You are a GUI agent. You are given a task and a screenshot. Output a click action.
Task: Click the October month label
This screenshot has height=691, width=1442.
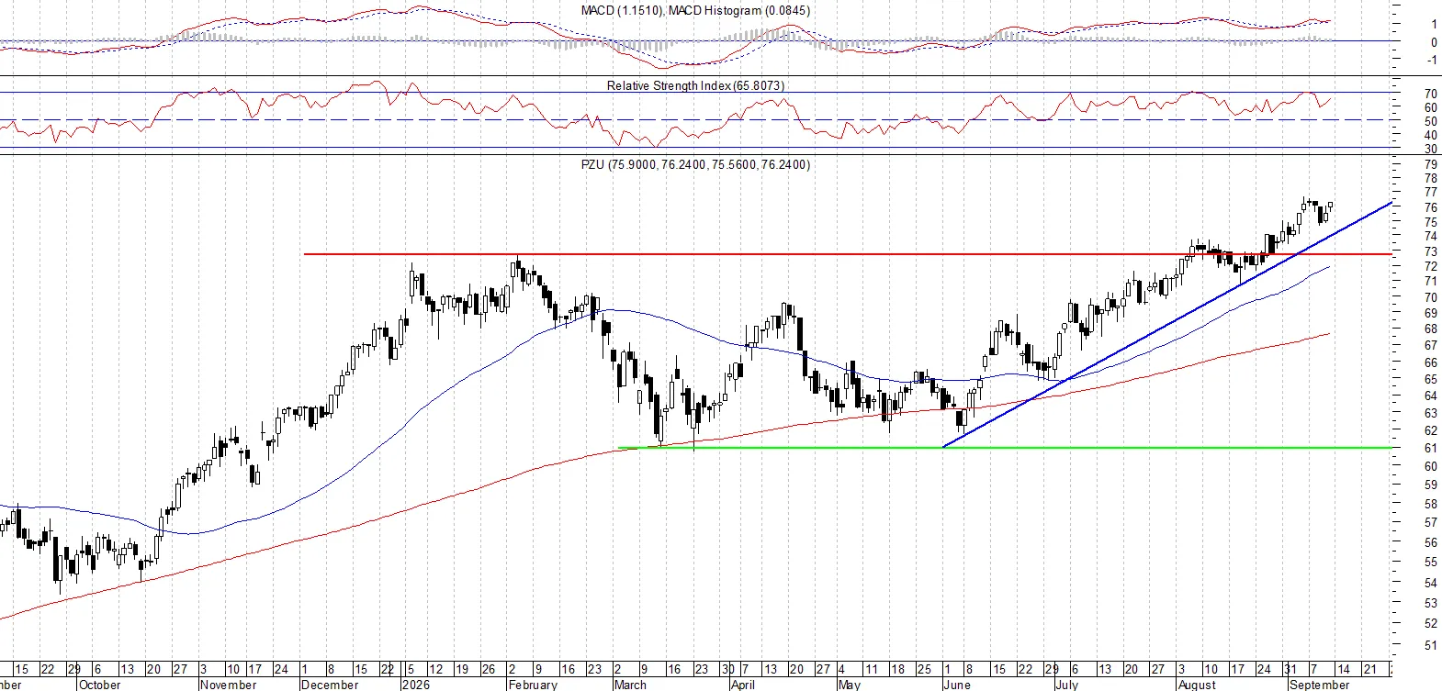pyautogui.click(x=100, y=685)
